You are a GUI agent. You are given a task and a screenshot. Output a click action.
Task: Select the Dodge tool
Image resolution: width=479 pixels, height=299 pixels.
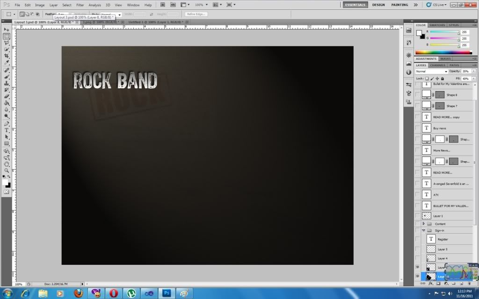[x=7, y=116]
